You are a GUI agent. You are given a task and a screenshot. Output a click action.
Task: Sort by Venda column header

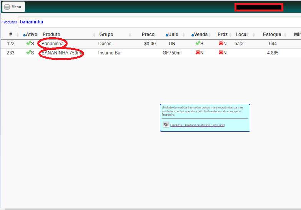pos(201,34)
